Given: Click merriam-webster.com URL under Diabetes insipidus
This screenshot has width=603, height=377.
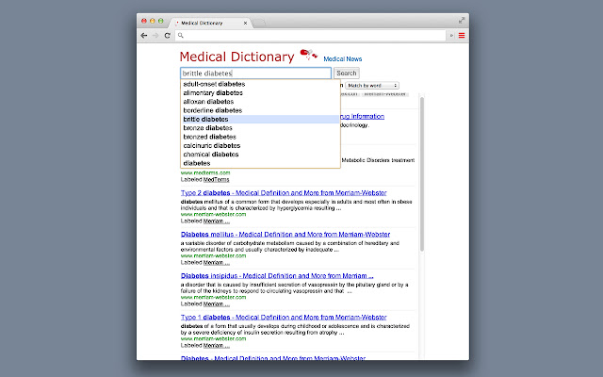Looking at the screenshot, I should tap(214, 298).
